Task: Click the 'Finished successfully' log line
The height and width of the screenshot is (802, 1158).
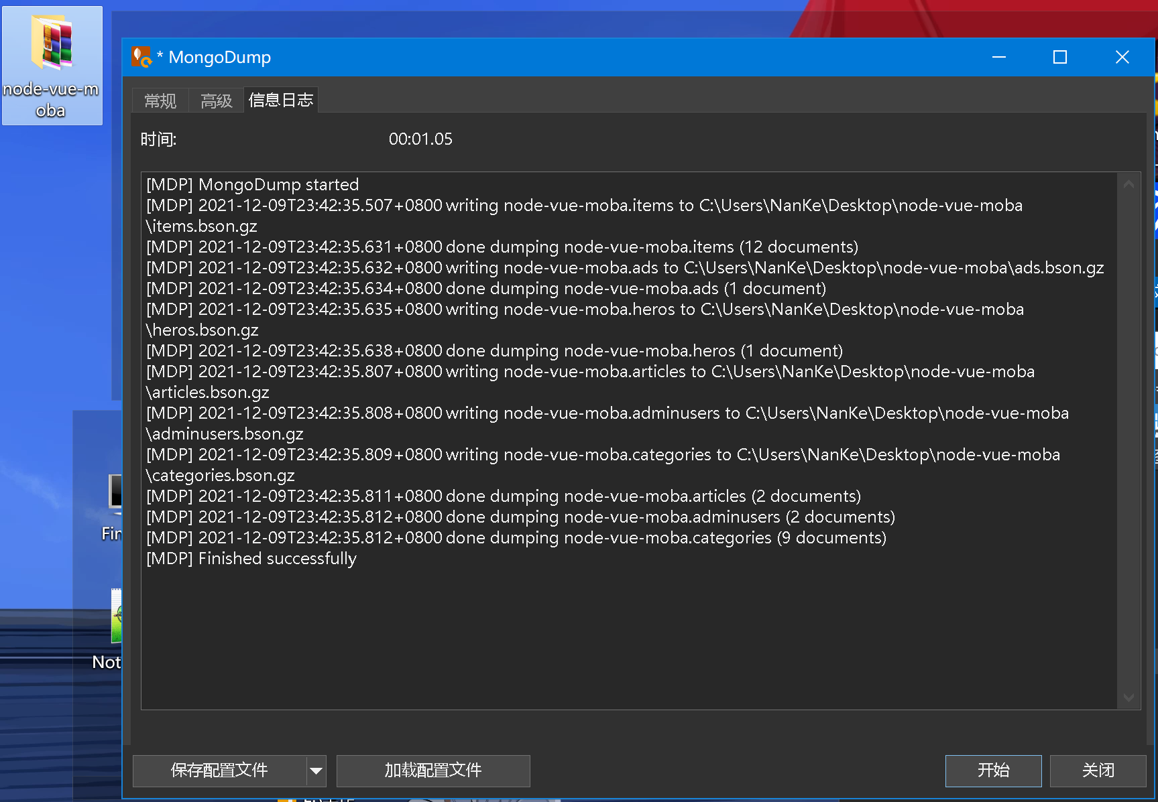Action: tap(251, 558)
